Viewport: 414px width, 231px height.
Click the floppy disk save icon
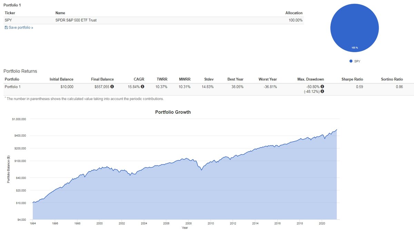point(6,27)
